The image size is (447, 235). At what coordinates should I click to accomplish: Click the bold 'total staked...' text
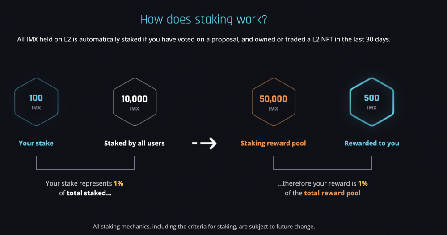click(89, 193)
